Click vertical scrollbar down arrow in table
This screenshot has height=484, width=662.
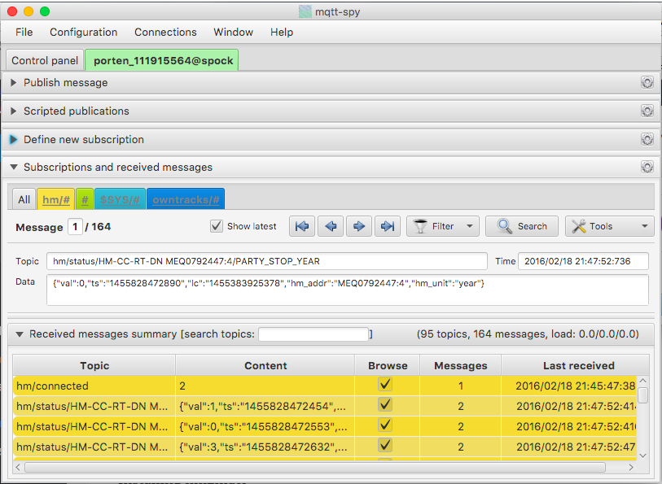tap(642, 456)
